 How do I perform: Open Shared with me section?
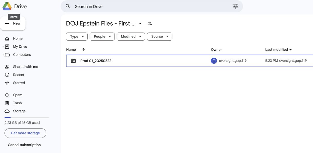click(26, 67)
